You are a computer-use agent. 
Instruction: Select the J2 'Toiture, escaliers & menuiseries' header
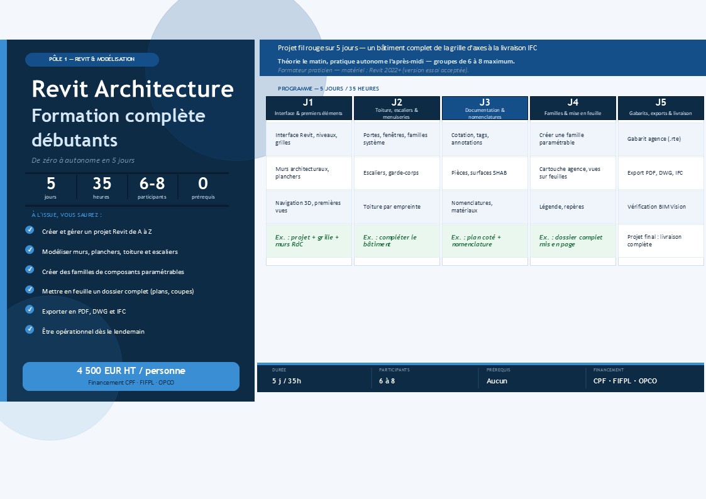(x=397, y=108)
